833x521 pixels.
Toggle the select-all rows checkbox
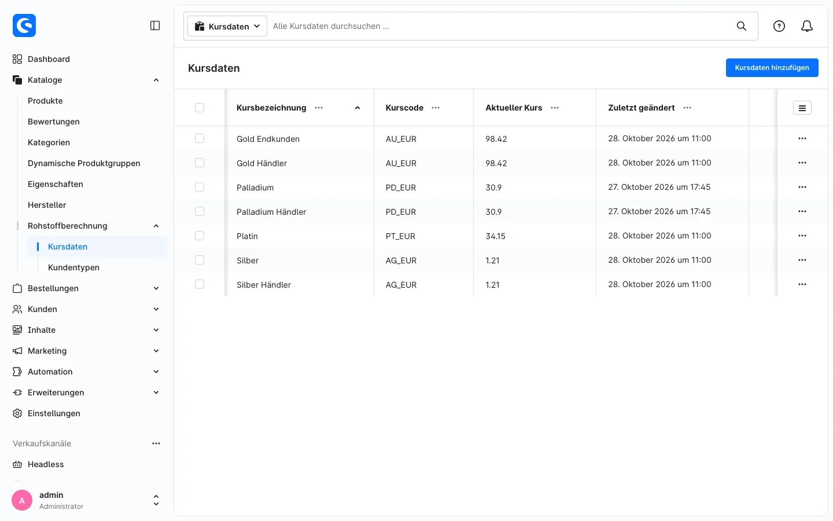point(200,108)
